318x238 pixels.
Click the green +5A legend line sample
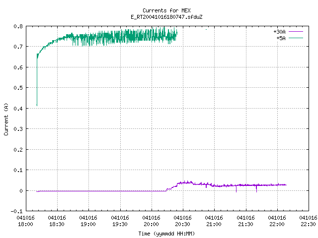coord(296,38)
